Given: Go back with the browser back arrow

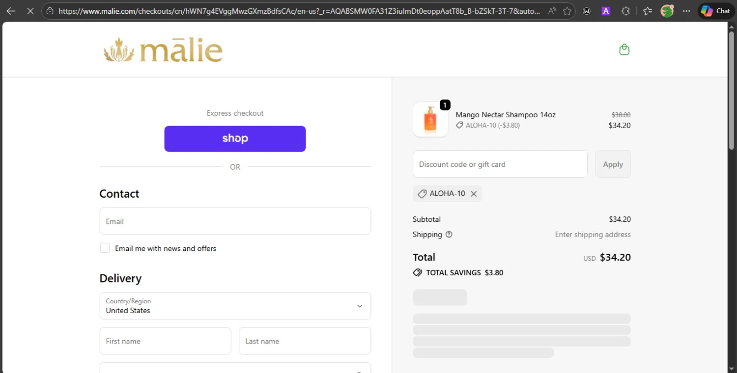Looking at the screenshot, I should coord(11,11).
